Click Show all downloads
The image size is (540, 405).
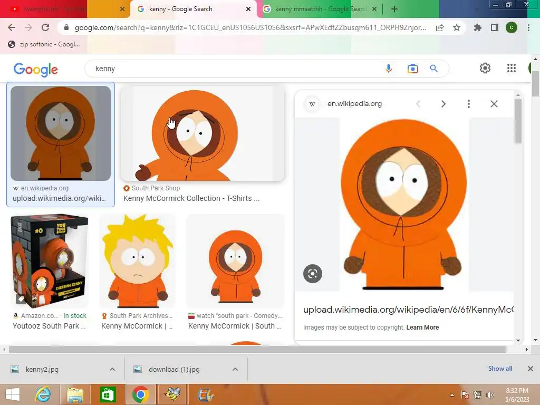[500, 369]
